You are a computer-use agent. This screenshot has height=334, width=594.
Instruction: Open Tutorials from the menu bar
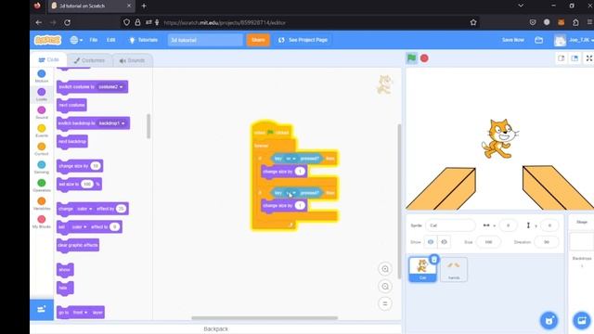(x=143, y=40)
